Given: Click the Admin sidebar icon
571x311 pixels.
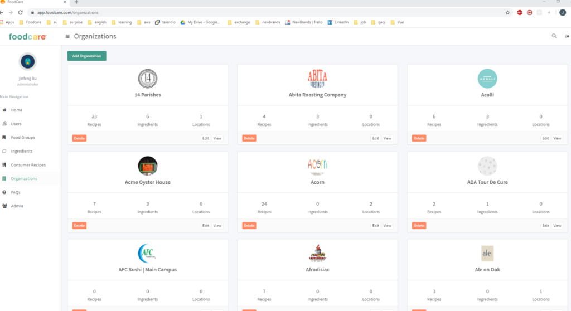Looking at the screenshot, I should 4,206.
